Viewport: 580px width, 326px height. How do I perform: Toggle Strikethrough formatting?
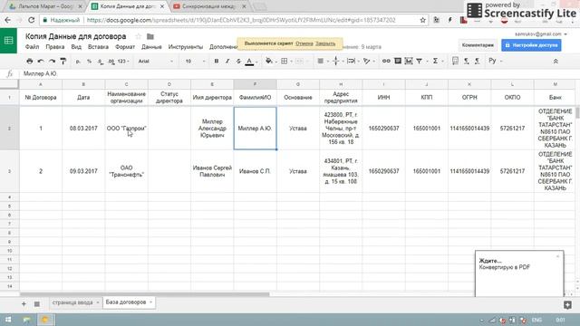[x=238, y=61]
